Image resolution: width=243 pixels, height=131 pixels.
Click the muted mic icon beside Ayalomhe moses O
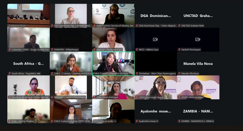point(137,121)
